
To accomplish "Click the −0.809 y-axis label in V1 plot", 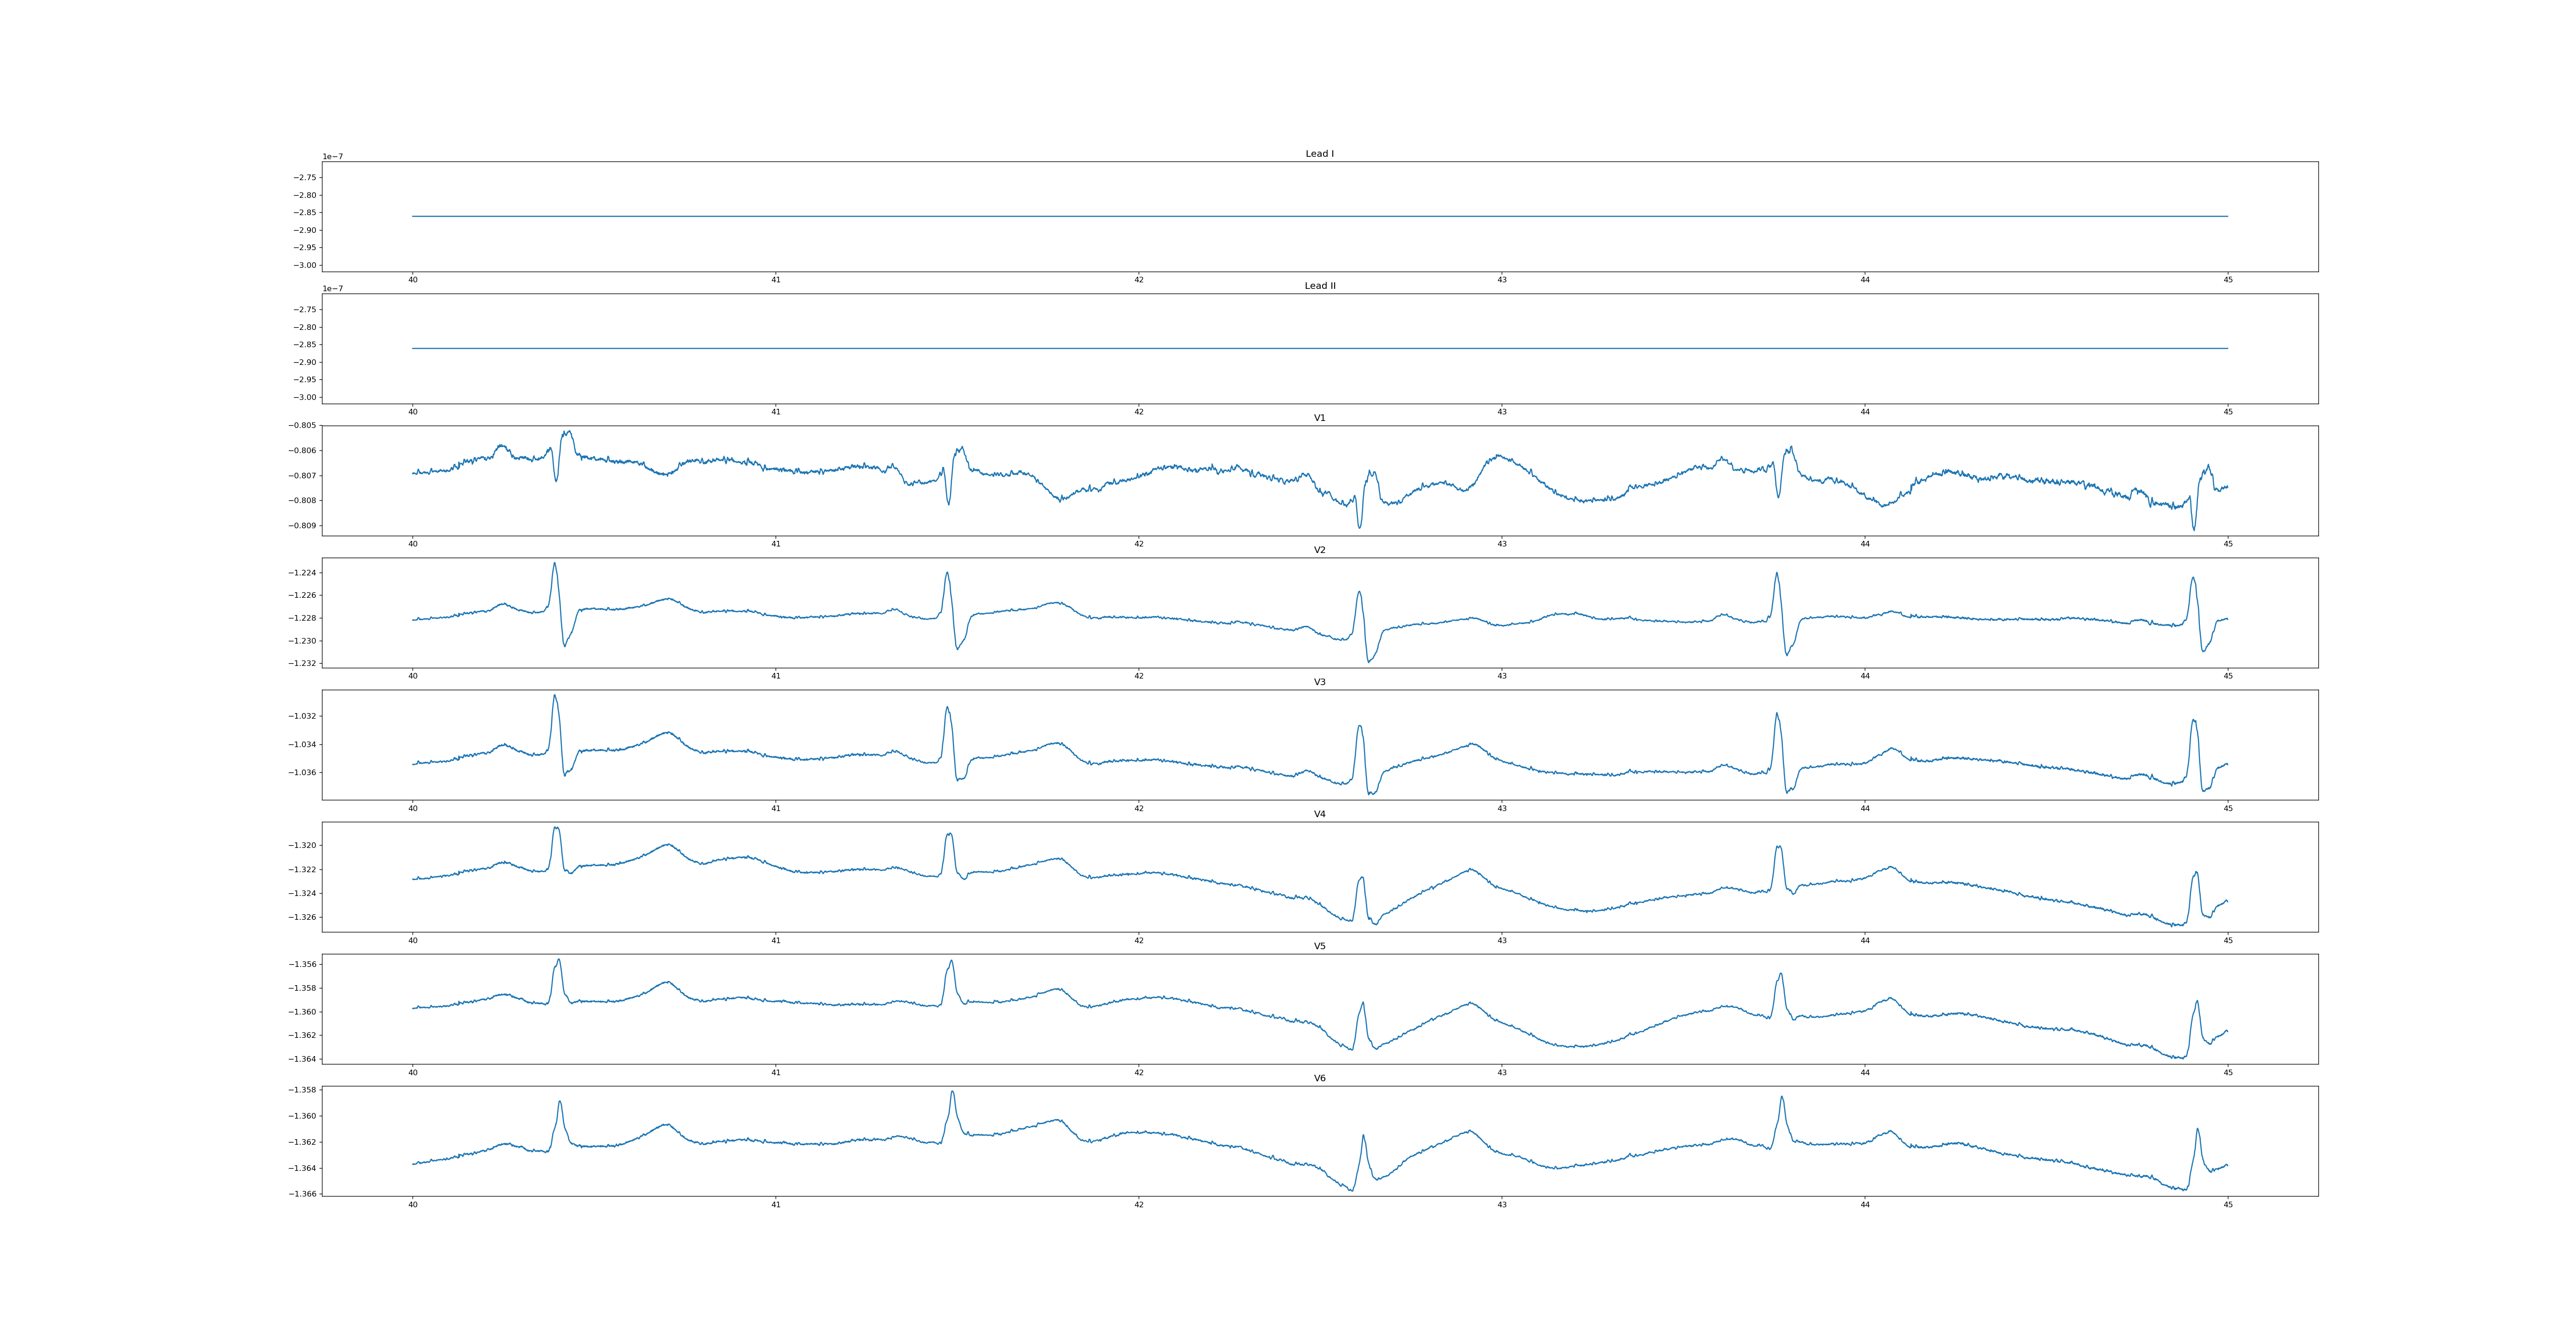I will tap(303, 526).
